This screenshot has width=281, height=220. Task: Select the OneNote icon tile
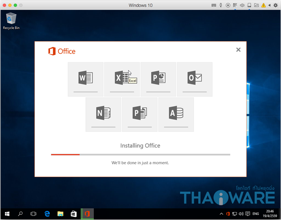coord(103,115)
